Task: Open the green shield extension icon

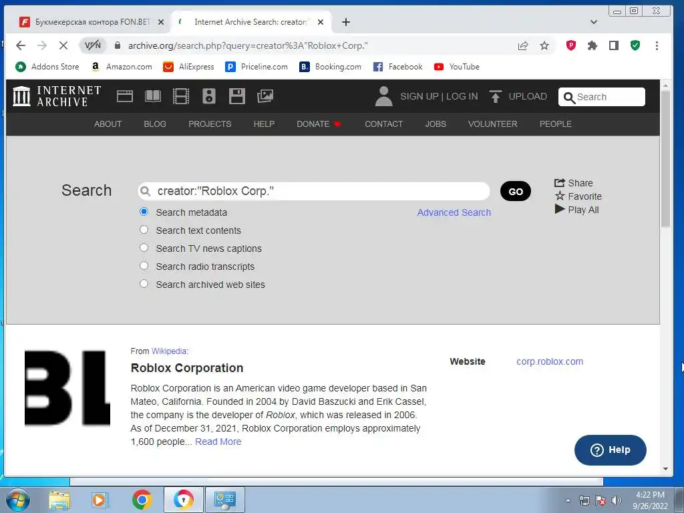Action: pos(635,45)
